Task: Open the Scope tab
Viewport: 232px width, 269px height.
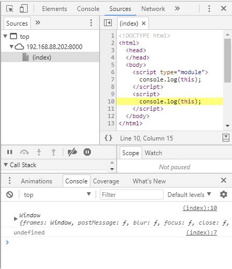Action: click(x=131, y=153)
